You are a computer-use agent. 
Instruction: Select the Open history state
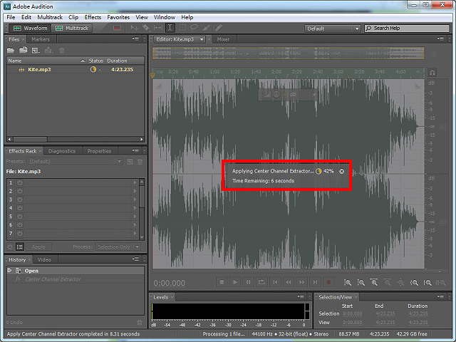point(76,271)
